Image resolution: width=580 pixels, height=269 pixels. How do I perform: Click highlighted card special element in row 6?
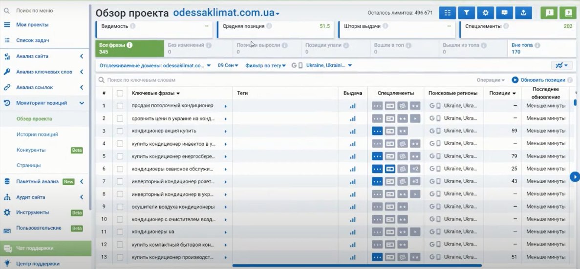(390, 169)
